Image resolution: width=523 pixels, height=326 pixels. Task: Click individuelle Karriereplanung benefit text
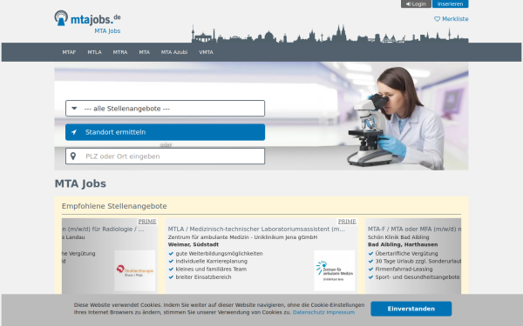212,261
